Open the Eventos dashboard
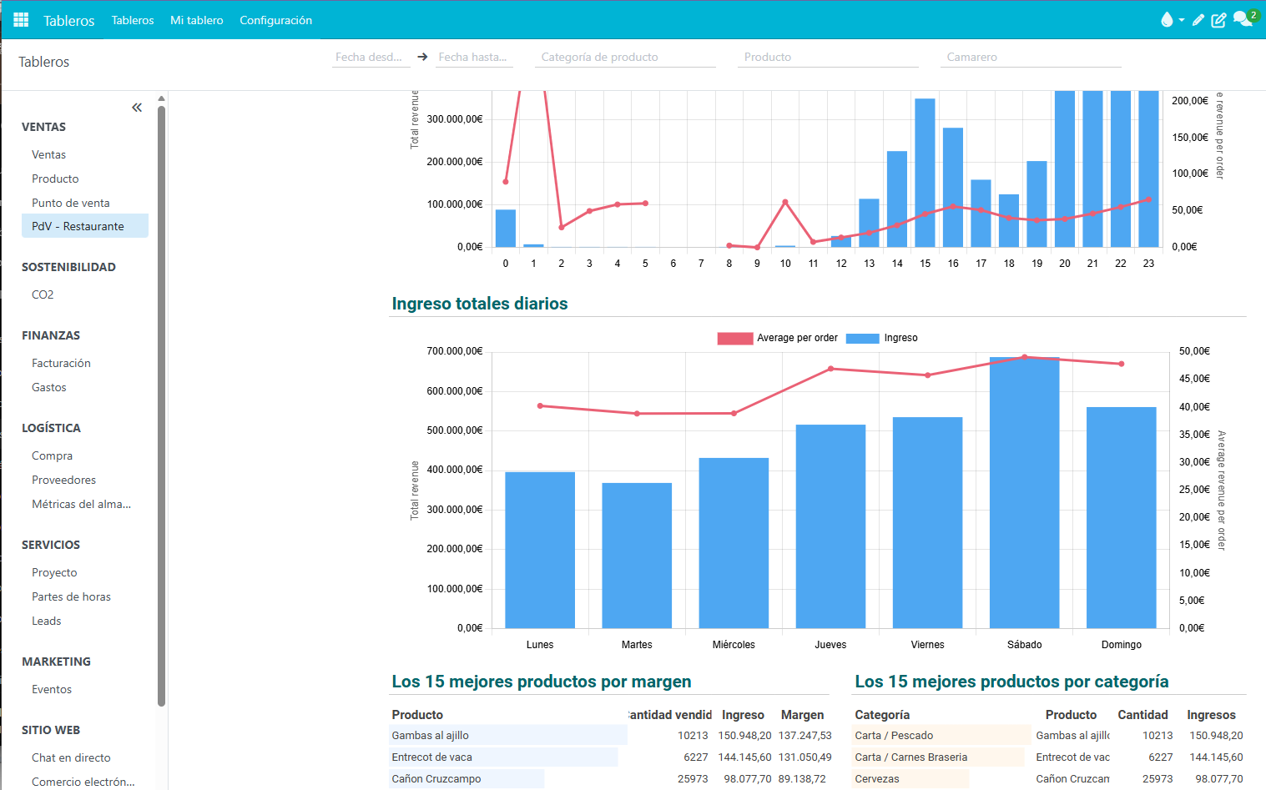The image size is (1266, 790). pos(85,689)
